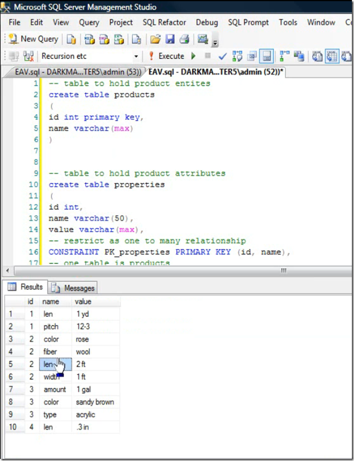Screen dimensions: 354x461
Task: Click the scrollbar's left arrow
Action: click(7, 271)
